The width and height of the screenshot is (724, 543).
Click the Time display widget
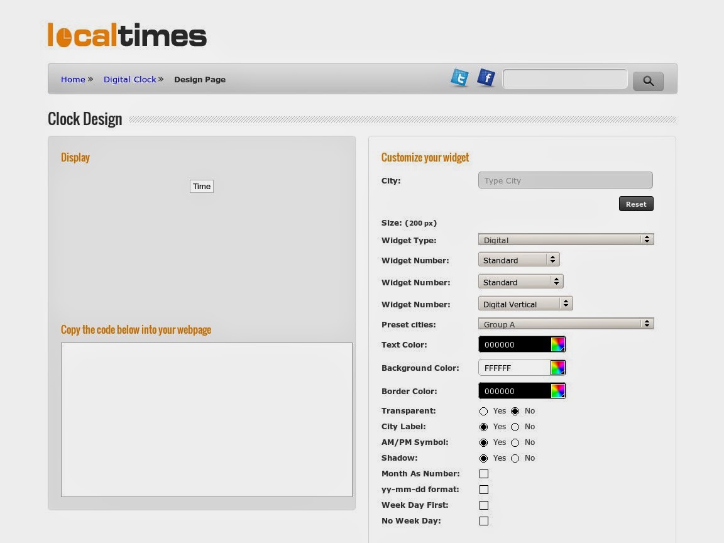pyautogui.click(x=202, y=186)
